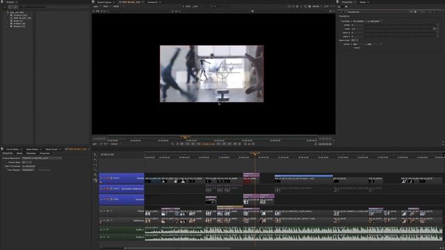
Task: Open the RGB channel dropdown in viewer
Action: 106,6
